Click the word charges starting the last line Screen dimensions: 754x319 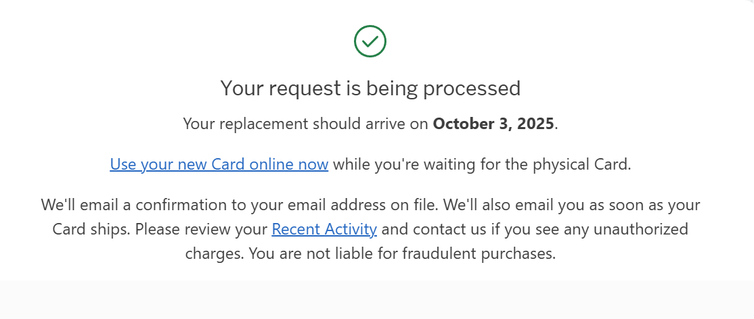pyautogui.click(x=215, y=253)
